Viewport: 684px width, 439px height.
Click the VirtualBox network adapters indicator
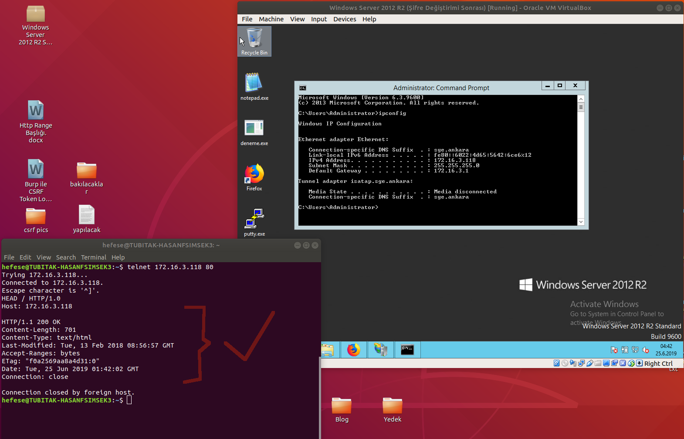coord(582,363)
